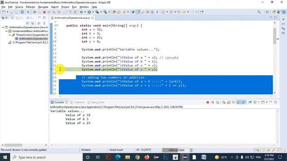Image resolution: width=287 pixels, height=161 pixels.
Task: Open File Explorer from the taskbar
Action: tap(127, 157)
